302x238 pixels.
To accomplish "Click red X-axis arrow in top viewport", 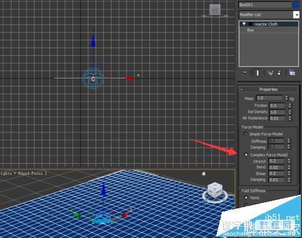I will pyautogui.click(x=130, y=79).
